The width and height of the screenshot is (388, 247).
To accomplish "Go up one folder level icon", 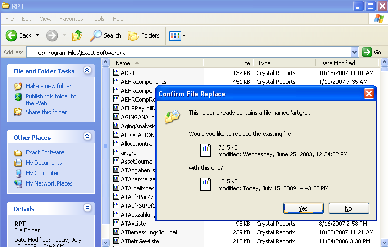I will point(77,35).
